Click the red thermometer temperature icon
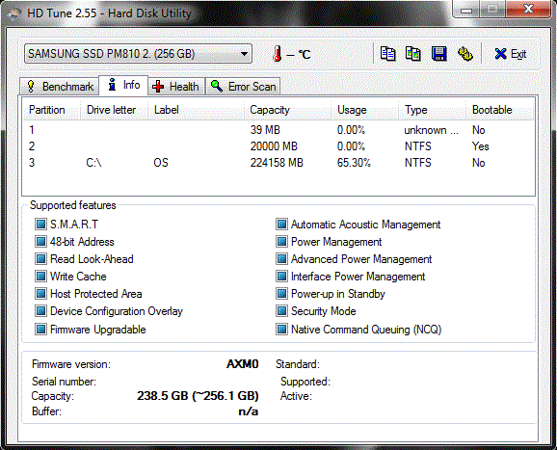 coord(278,54)
